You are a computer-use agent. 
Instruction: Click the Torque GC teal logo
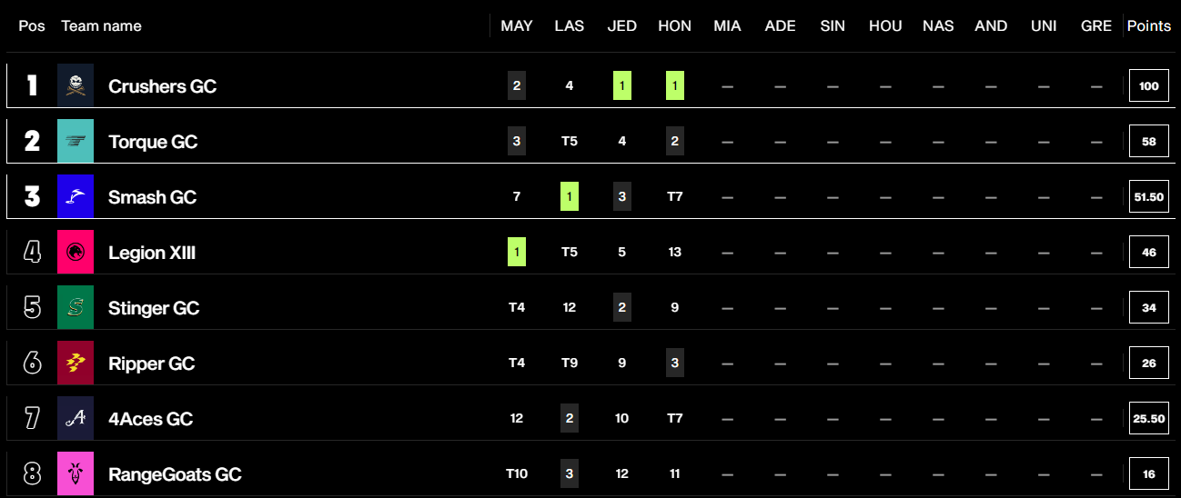[76, 142]
